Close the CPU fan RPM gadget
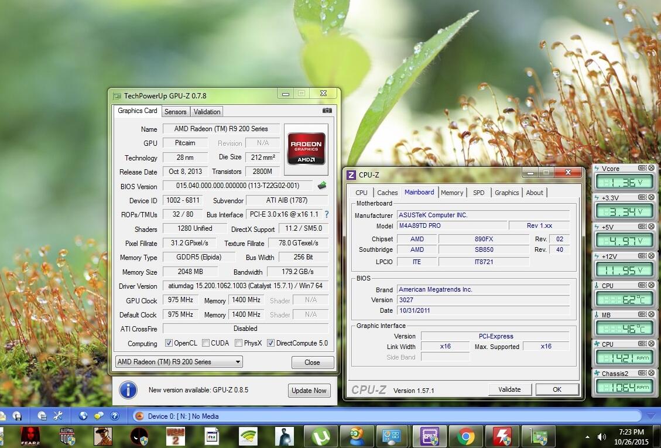Image resolution: width=661 pixels, height=448 pixels. click(651, 344)
